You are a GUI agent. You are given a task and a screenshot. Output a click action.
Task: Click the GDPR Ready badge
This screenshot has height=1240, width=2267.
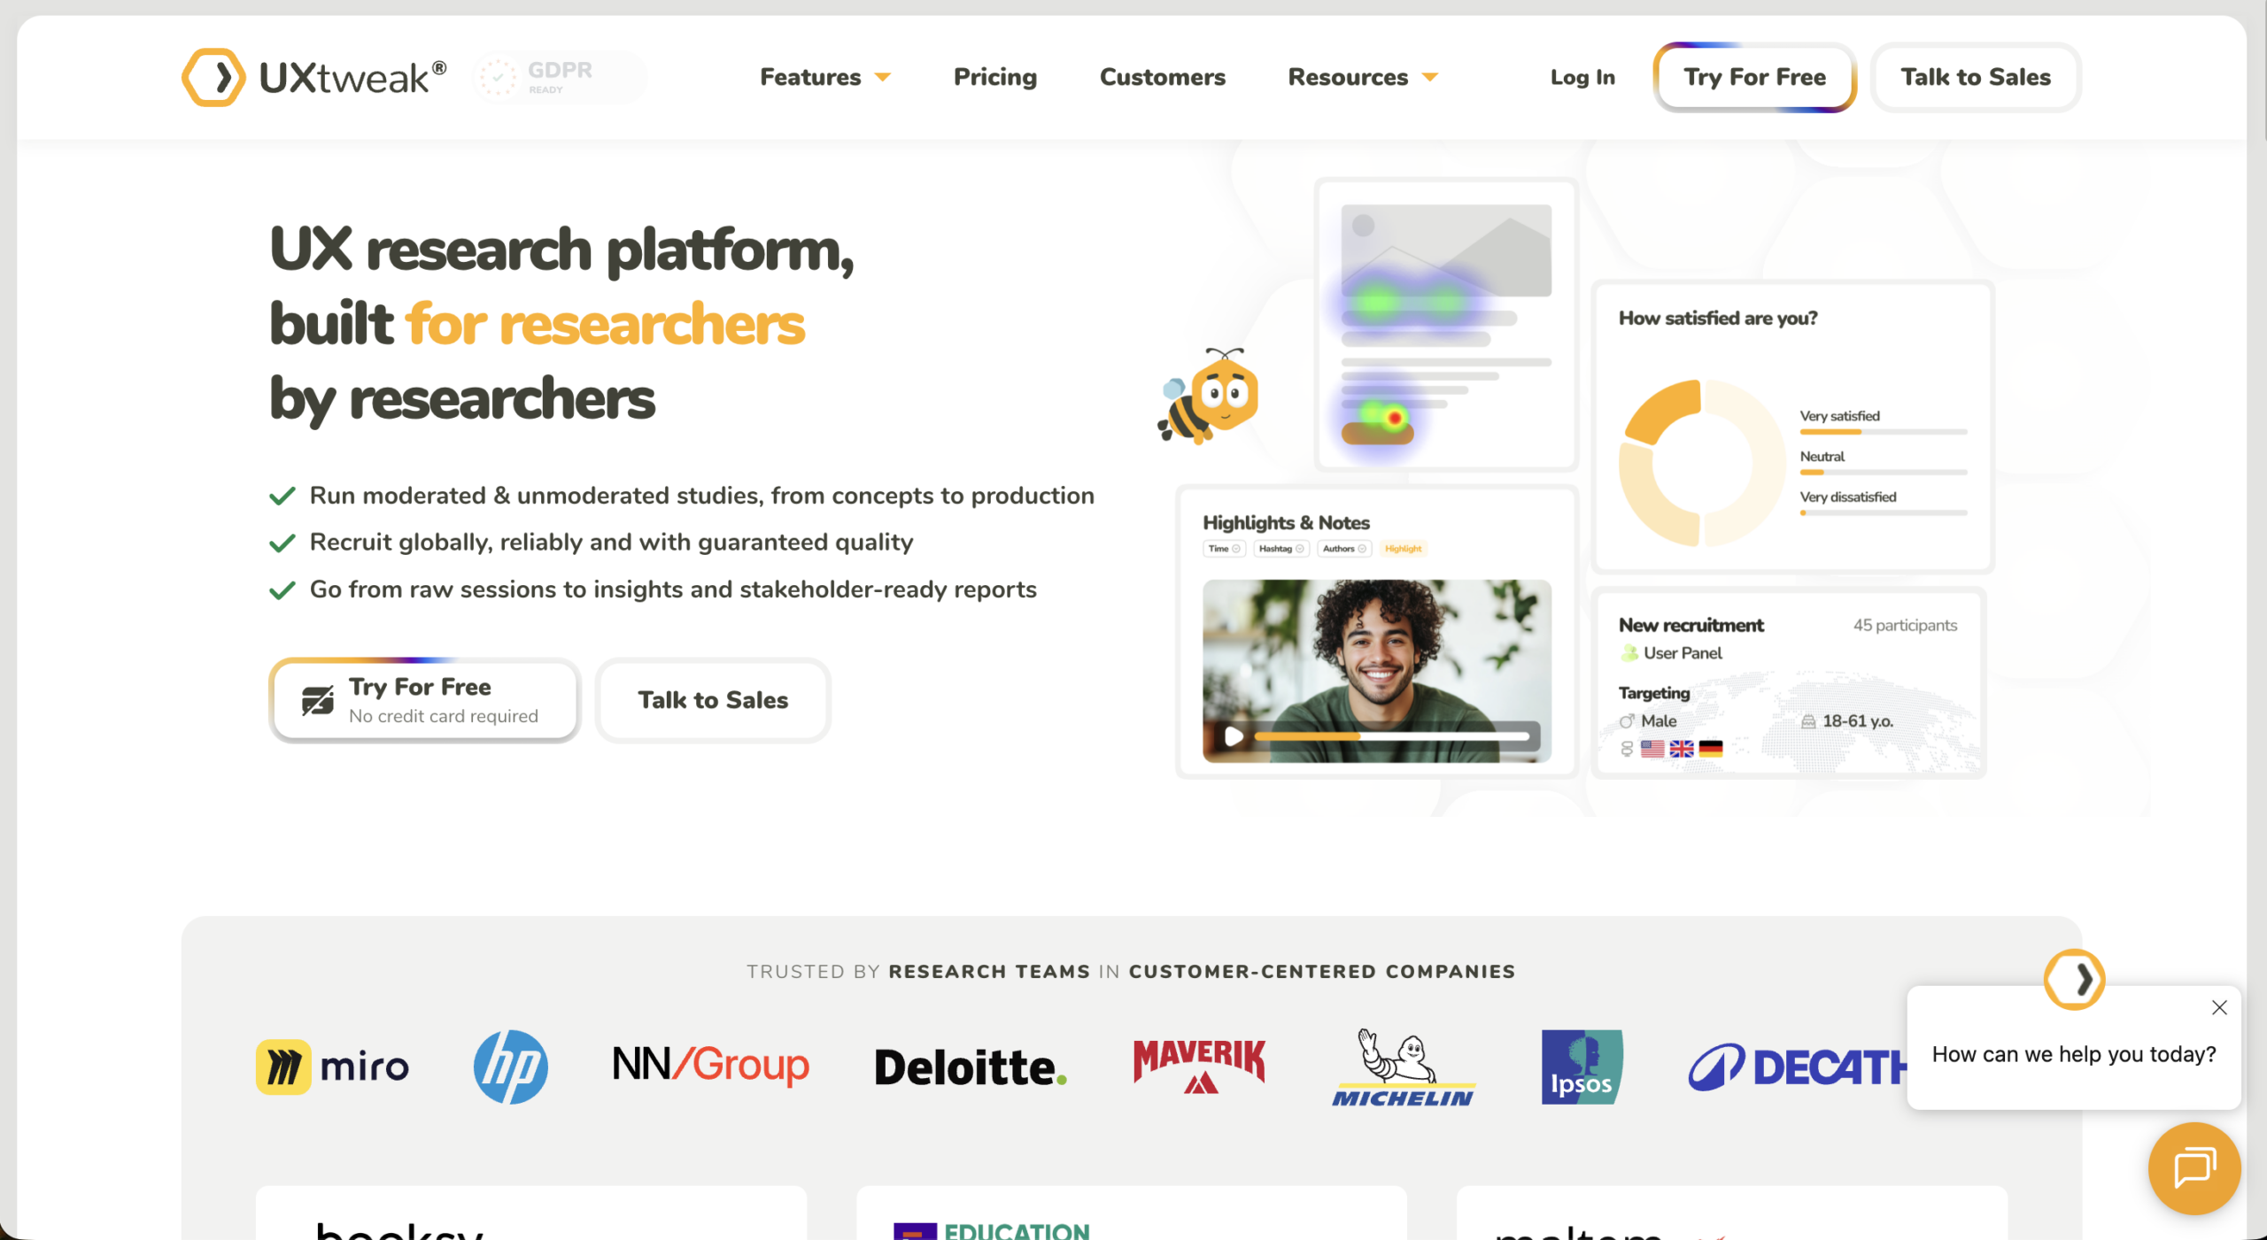(561, 77)
